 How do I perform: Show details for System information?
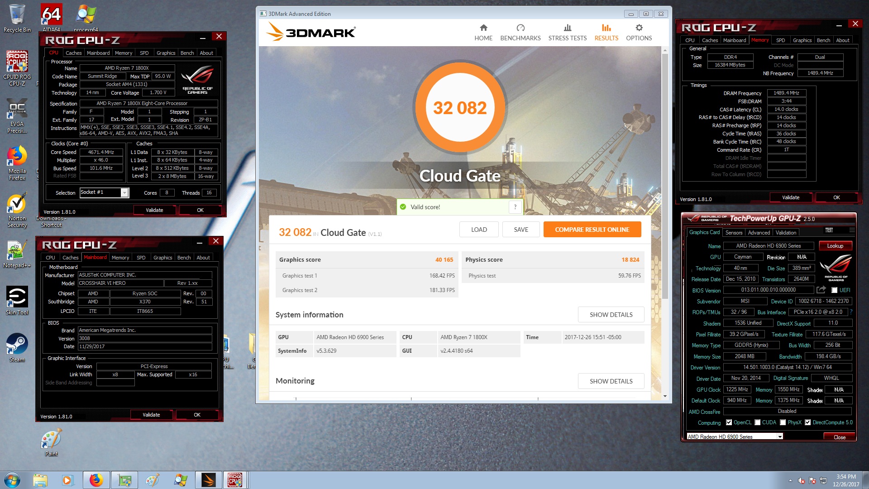[611, 315]
